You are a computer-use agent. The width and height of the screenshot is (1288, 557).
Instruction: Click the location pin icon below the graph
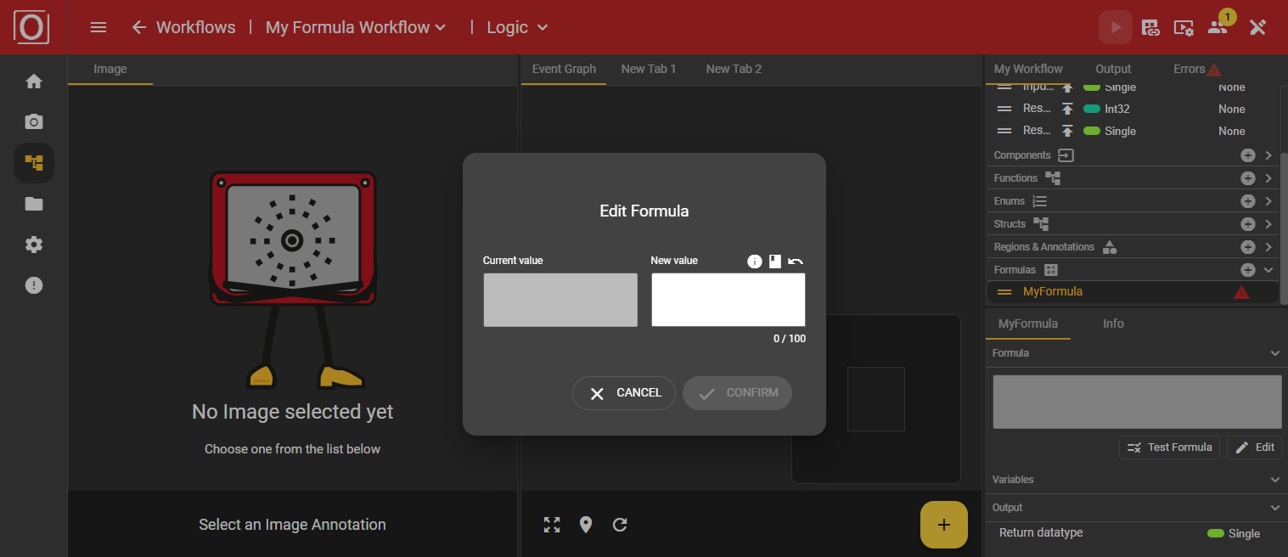pos(585,525)
